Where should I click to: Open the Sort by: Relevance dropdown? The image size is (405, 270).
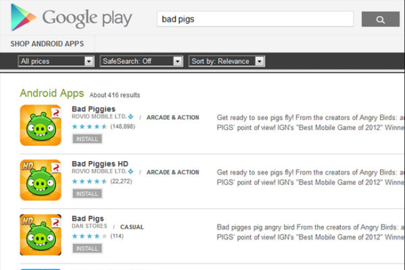(227, 61)
